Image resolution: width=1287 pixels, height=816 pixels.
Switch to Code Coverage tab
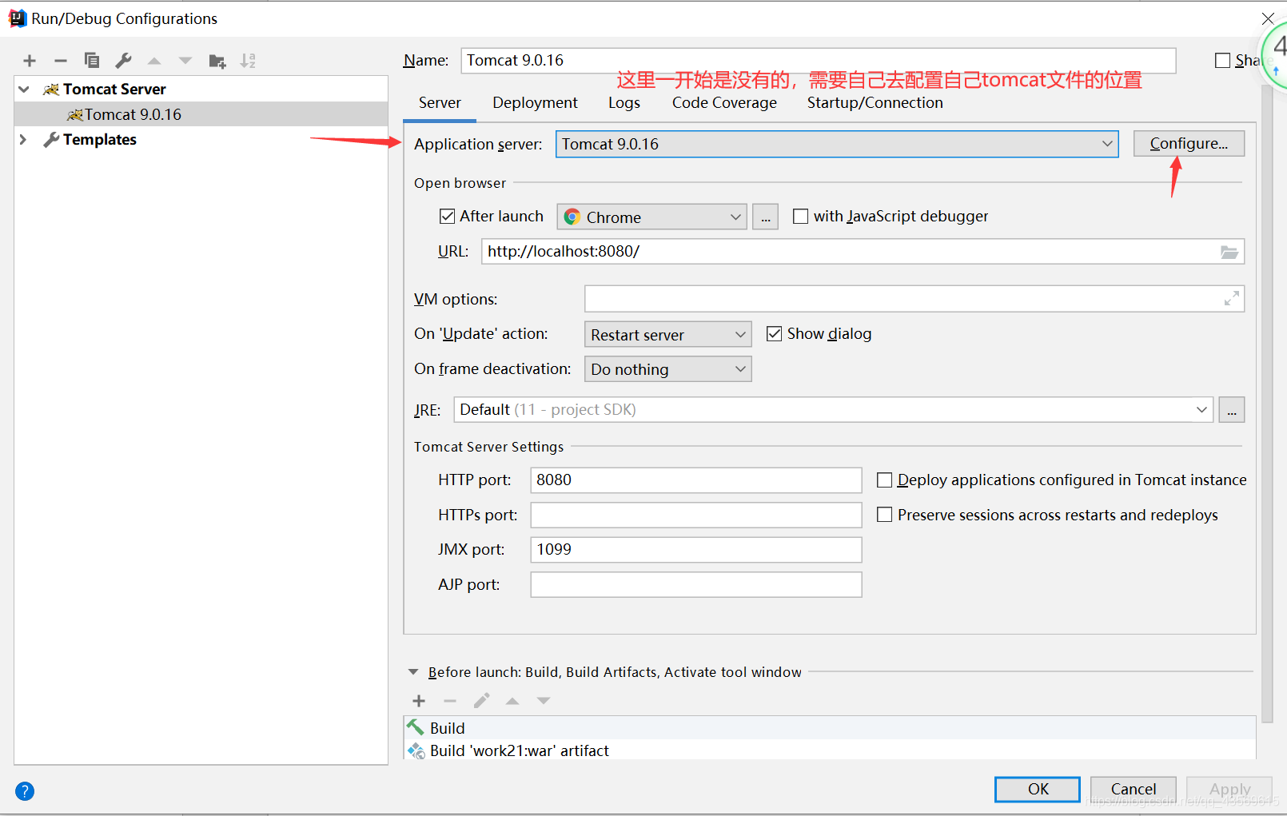(724, 103)
